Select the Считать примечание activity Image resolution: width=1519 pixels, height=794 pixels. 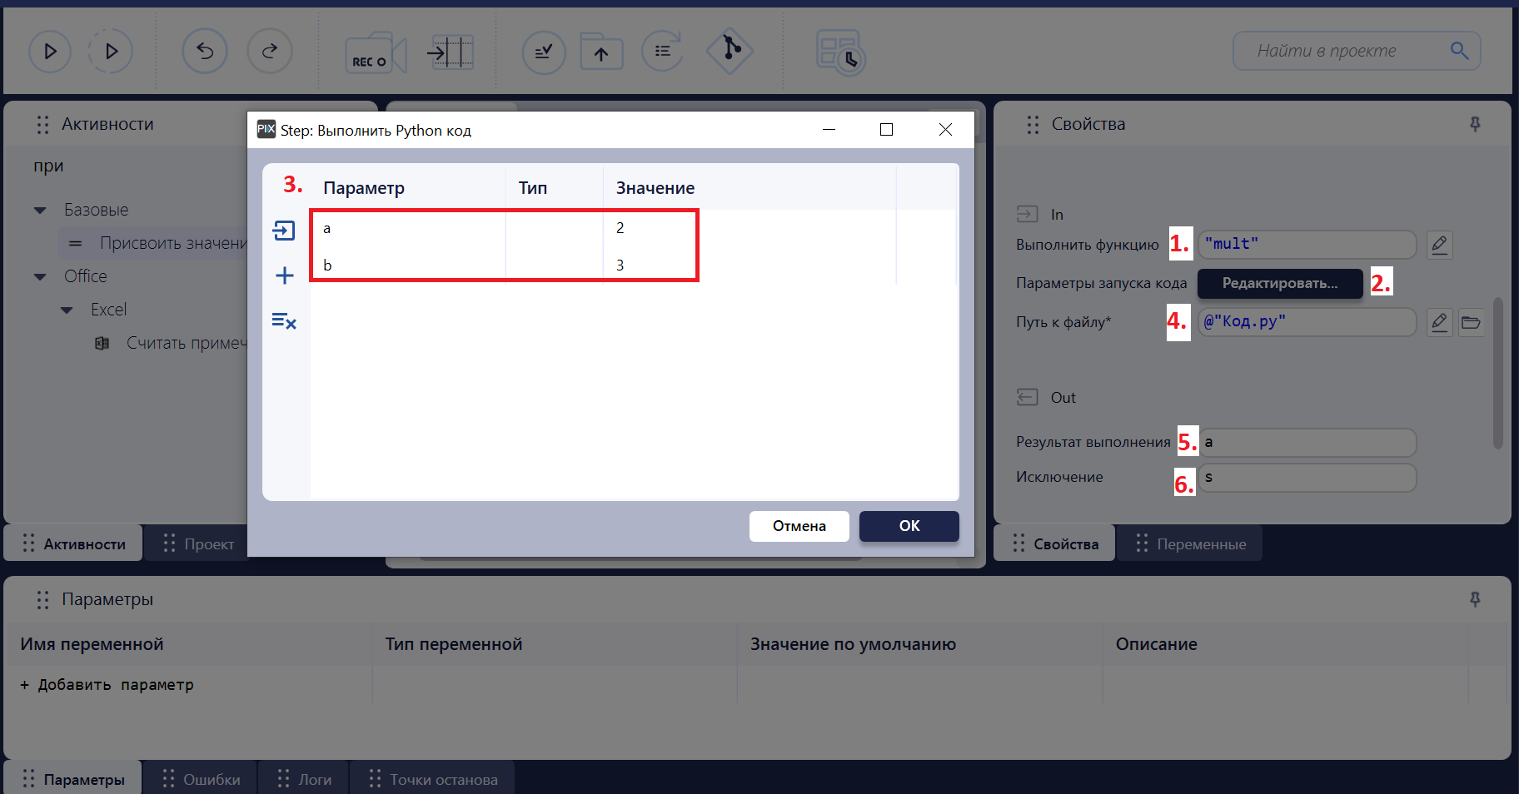171,343
